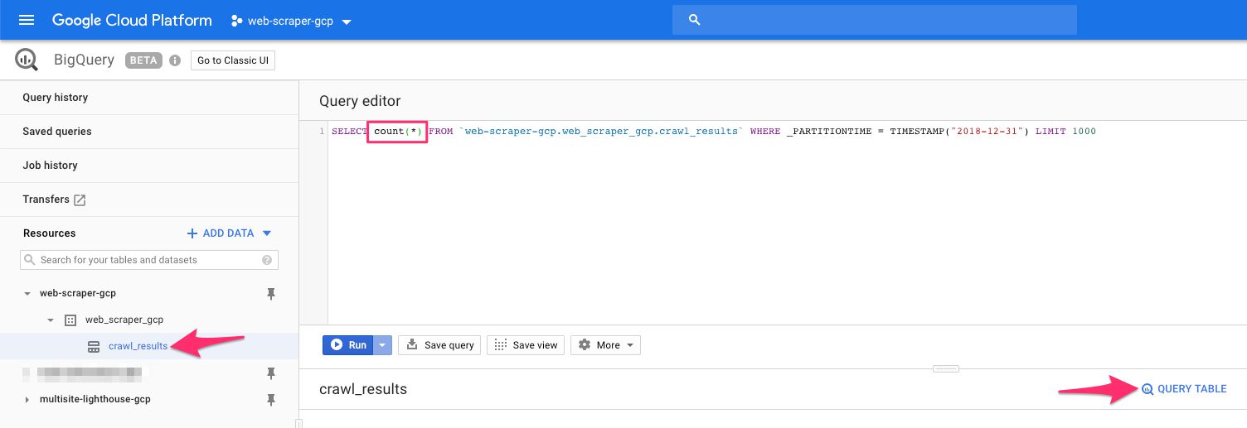Select the web_scraper_gcp dataset
1247x428 pixels.
(x=124, y=320)
